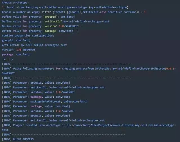Image resolution: width=180 pixels, height=142 pixels.
Task: Click the 'Y: : y' confirmation line
Action: [8, 59]
